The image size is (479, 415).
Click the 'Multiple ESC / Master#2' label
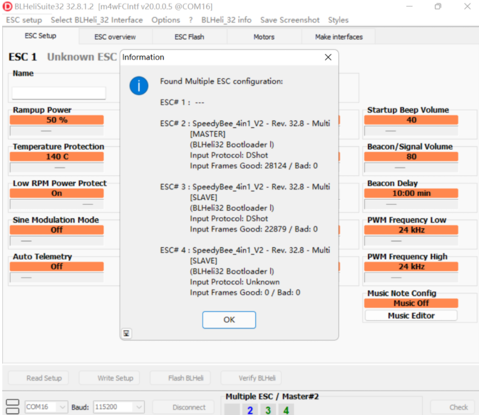(272, 396)
